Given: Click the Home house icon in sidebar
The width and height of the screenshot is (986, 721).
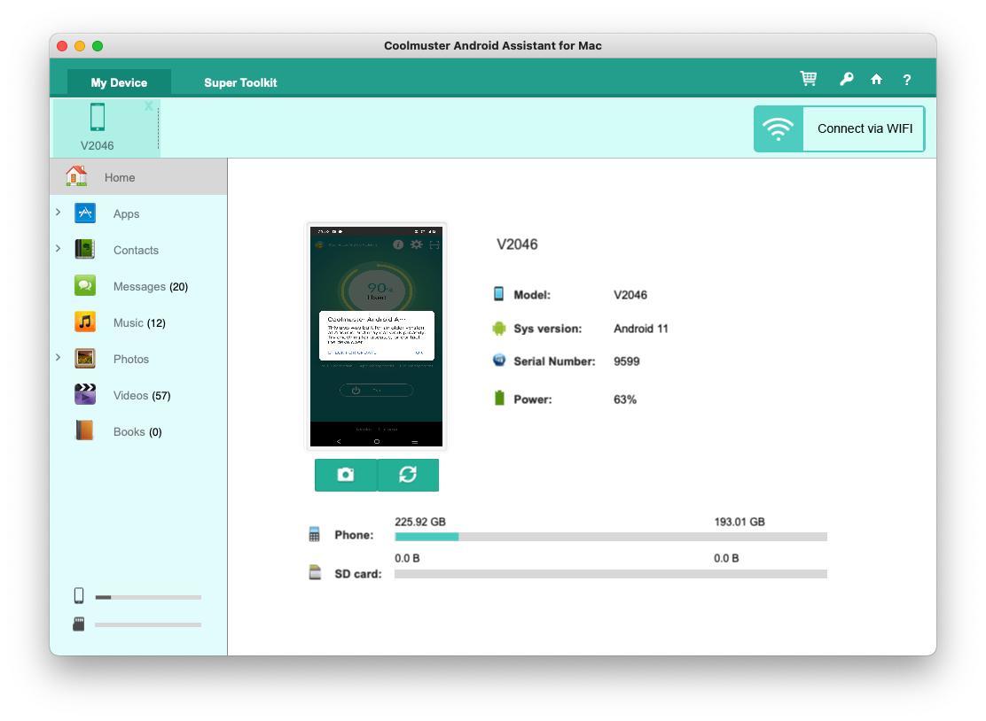Looking at the screenshot, I should (x=77, y=176).
